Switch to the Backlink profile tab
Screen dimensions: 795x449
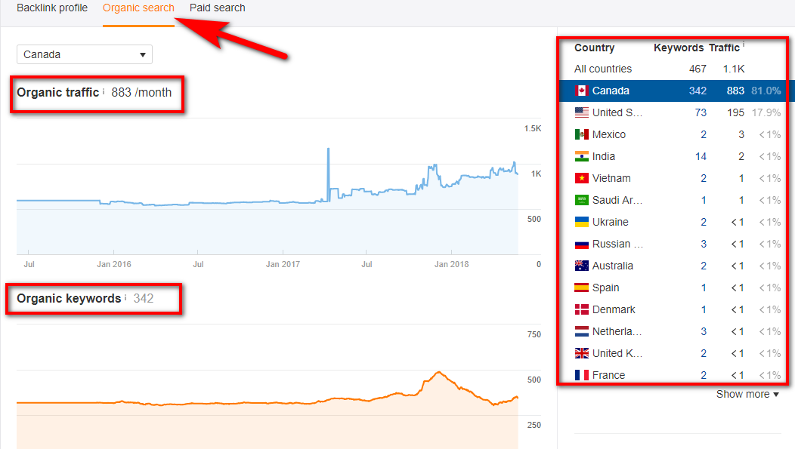[52, 8]
